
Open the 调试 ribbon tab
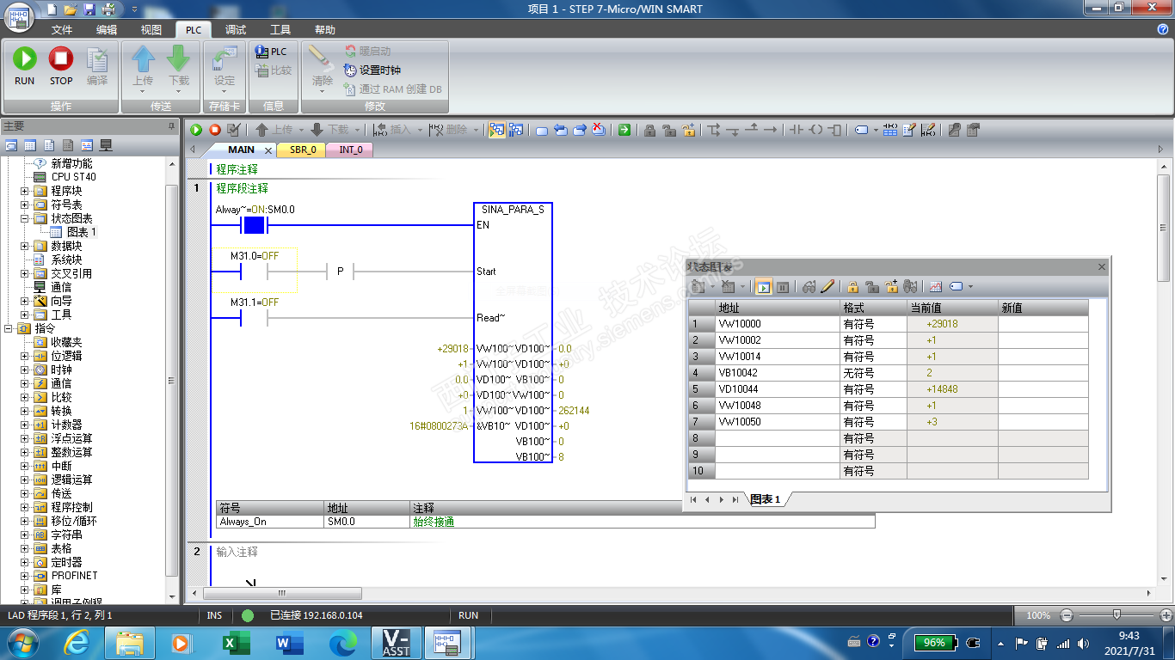pos(236,29)
